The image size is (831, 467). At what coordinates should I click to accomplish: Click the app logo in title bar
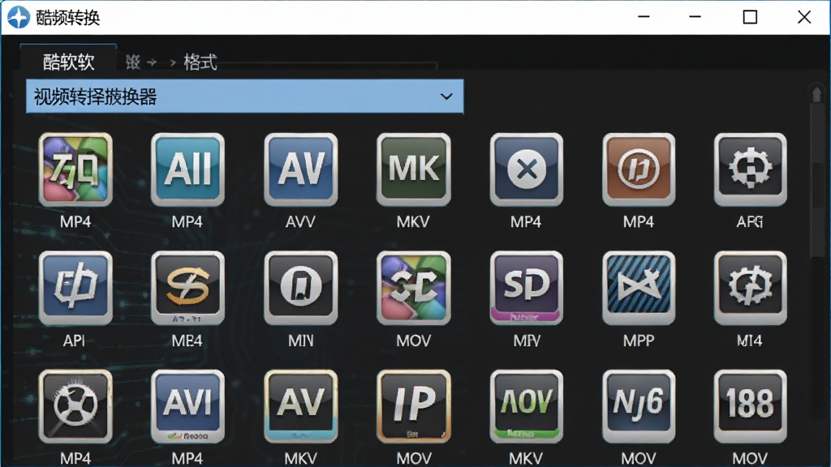(x=19, y=18)
